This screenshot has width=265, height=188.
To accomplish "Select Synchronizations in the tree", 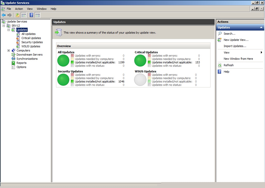I will [27, 59].
